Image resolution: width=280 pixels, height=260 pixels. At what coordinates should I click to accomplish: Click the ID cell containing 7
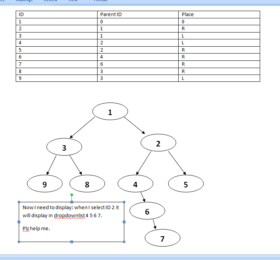57,64
